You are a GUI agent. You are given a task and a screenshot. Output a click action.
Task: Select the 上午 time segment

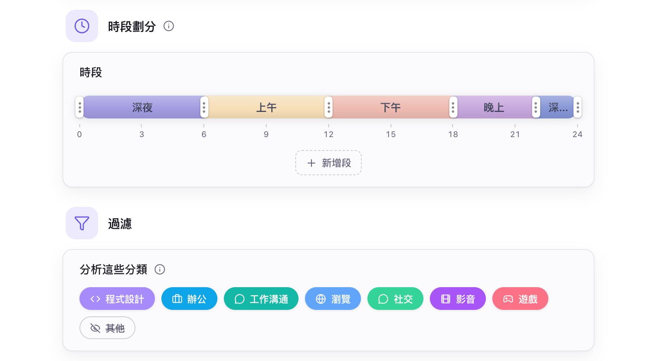tap(266, 107)
